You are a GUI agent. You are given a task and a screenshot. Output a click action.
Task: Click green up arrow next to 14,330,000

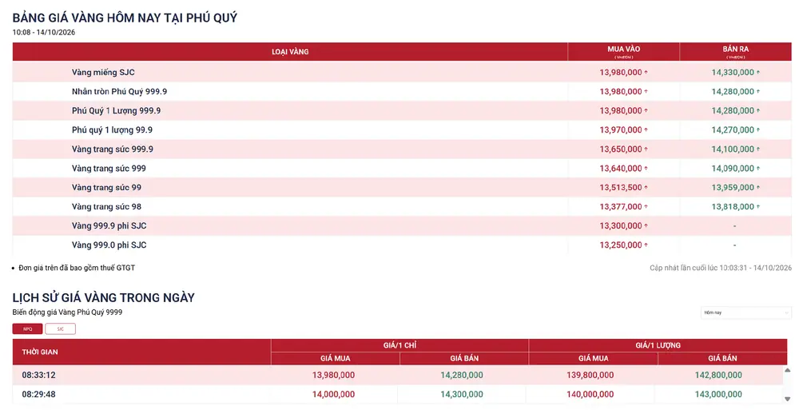coord(758,73)
